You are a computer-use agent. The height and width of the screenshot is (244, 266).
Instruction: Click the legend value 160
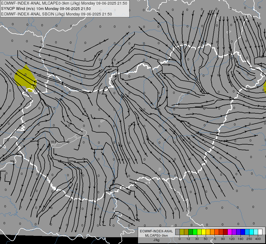pos(240,239)
